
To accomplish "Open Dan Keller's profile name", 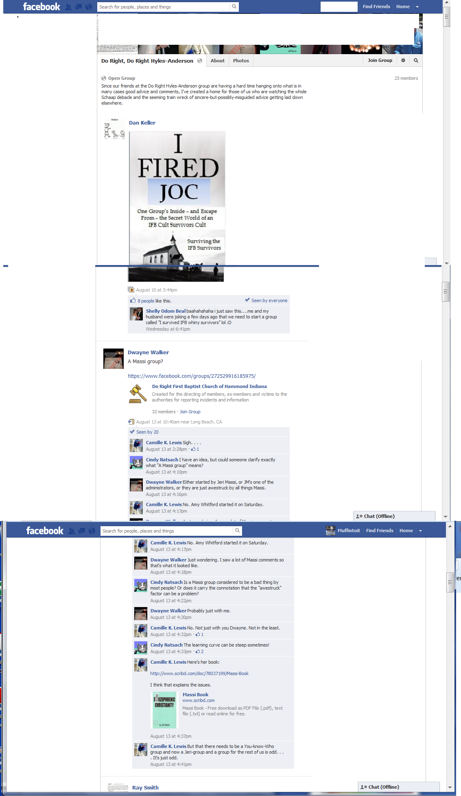I will pos(142,123).
